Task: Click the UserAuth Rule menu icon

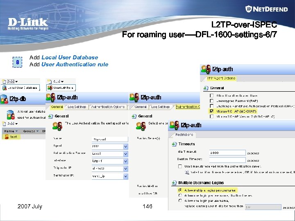Action: [50, 88]
